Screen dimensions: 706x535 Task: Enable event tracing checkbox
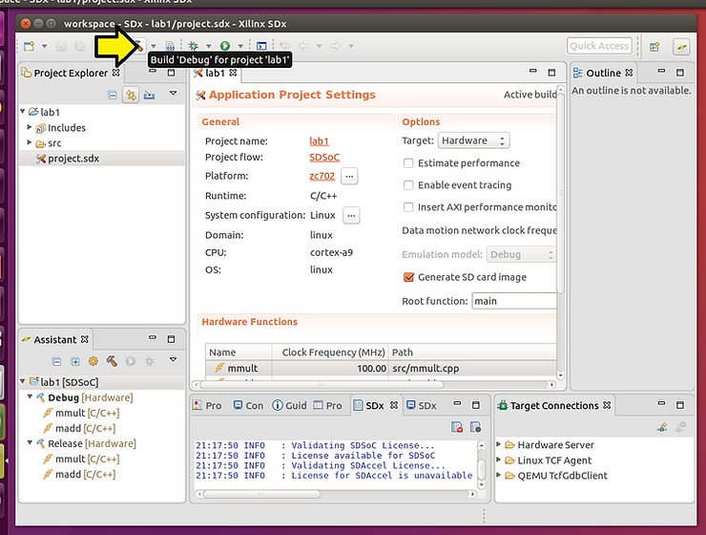coord(408,184)
